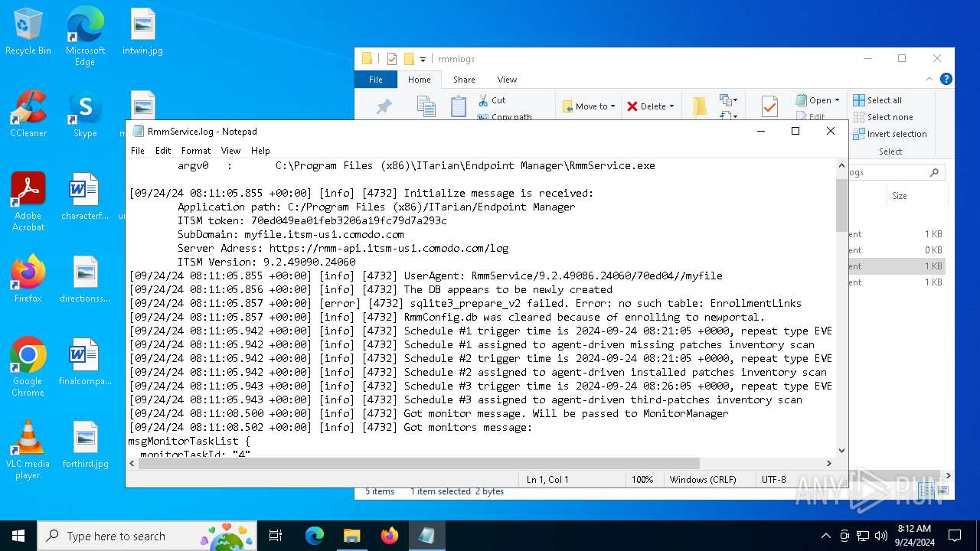Click the Windows Start button
Viewport: 980px width, 551px height.
click(x=18, y=536)
